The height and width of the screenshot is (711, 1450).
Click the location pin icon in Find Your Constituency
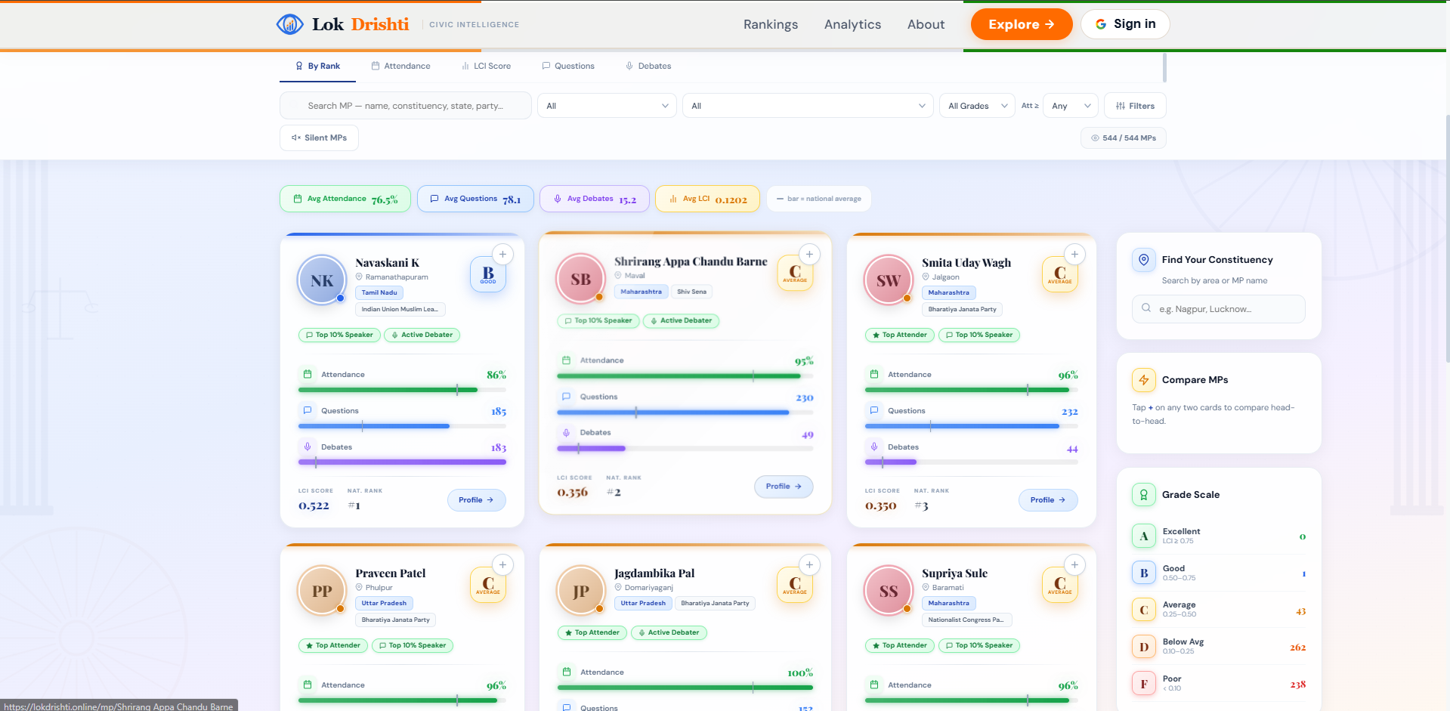(1143, 259)
